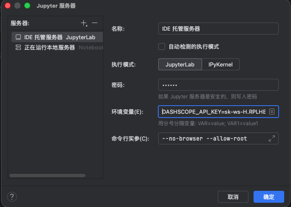Select 正在运行本地服务器 in server list
The height and width of the screenshot is (207, 291).
point(57,47)
